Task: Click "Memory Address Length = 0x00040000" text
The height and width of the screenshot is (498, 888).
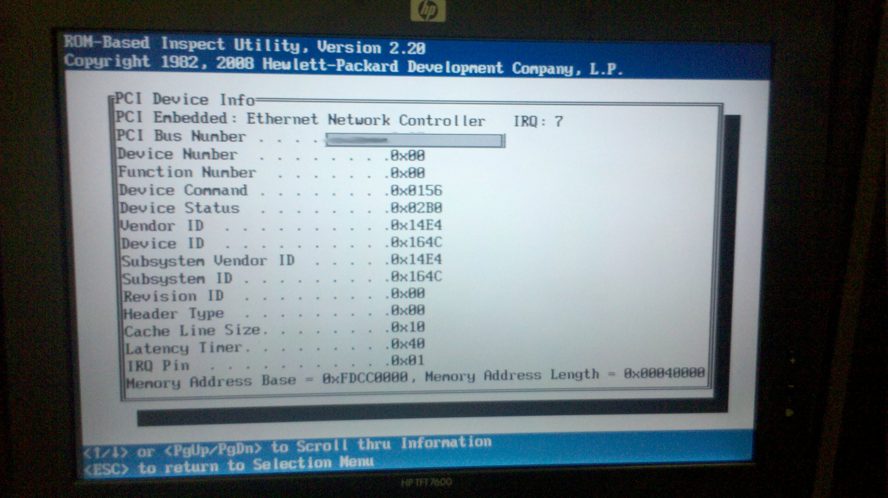Action: click(565, 375)
